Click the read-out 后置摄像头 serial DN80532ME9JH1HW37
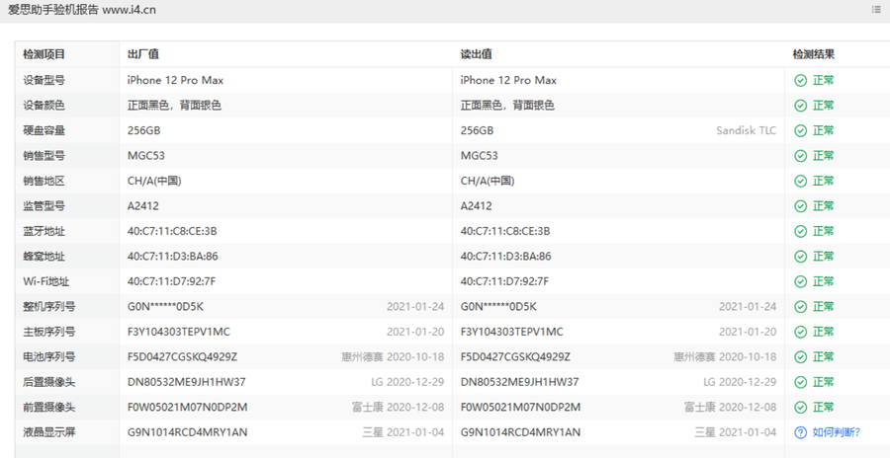The width and height of the screenshot is (890, 458). pyautogui.click(x=519, y=382)
